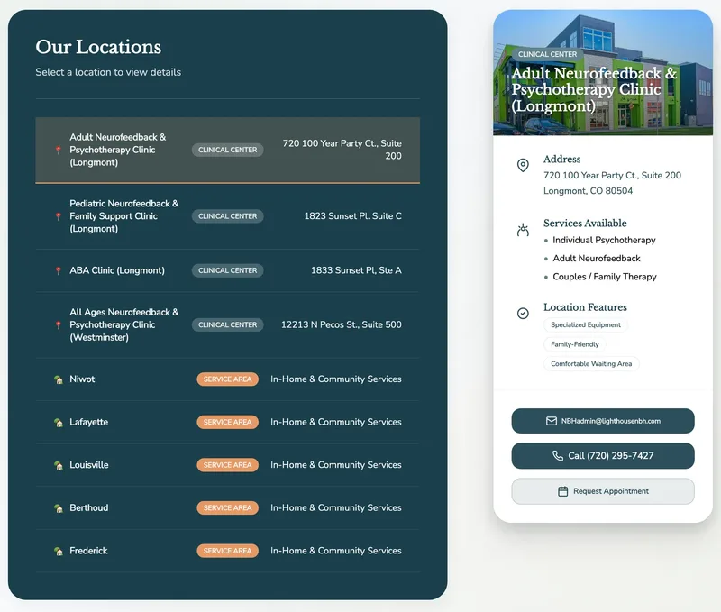
Task: Click the SERVICE AREA badge on Lafayette row
Action: 228,422
